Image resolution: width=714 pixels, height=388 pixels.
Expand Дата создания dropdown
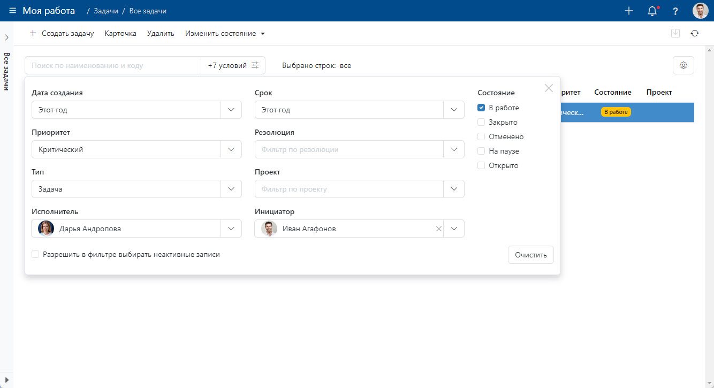click(231, 110)
